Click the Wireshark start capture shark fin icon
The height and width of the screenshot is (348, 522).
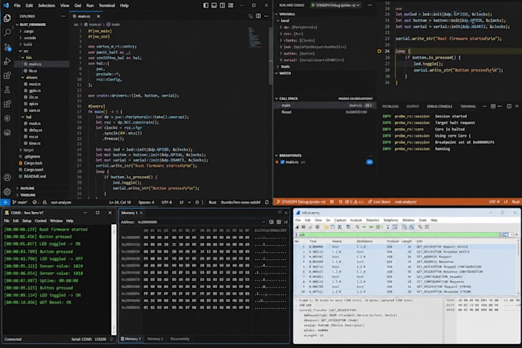pos(297,227)
